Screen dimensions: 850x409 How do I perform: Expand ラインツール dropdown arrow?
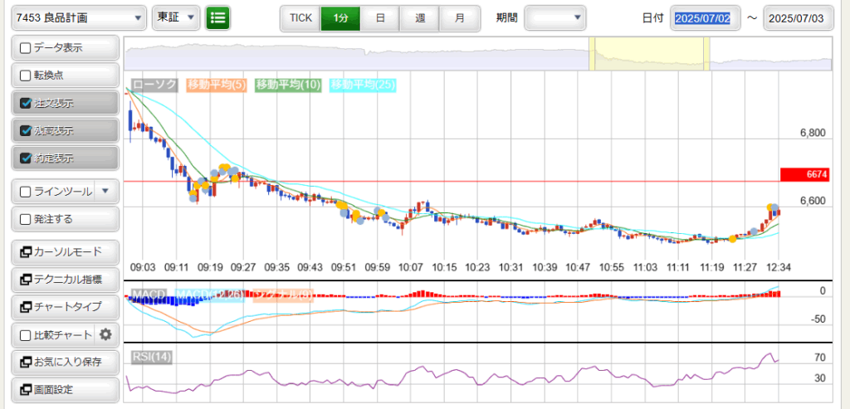tap(105, 191)
